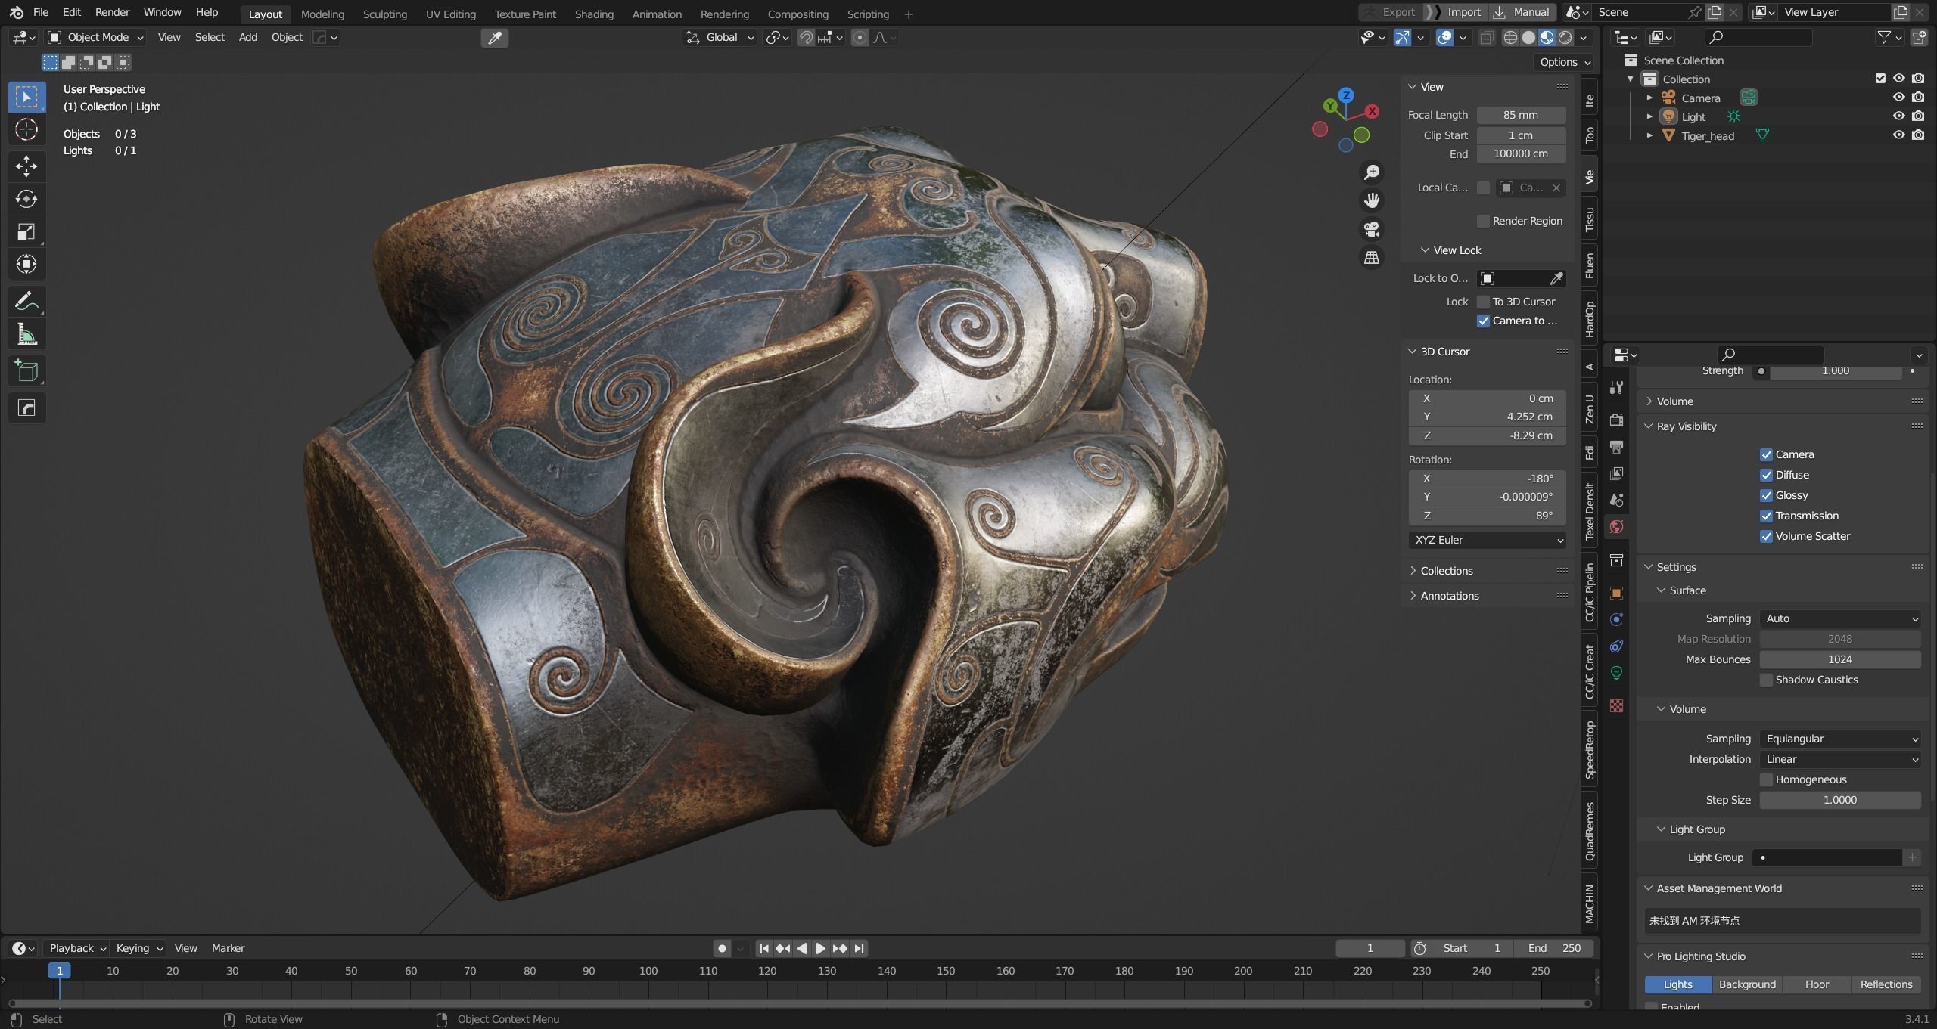Image resolution: width=1937 pixels, height=1029 pixels.
Task: Open the Object properties tab icon
Action: tap(1616, 593)
